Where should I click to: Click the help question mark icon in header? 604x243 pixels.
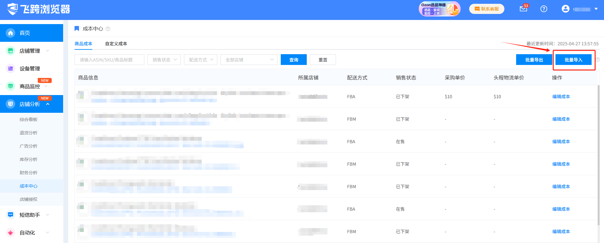[x=544, y=9]
